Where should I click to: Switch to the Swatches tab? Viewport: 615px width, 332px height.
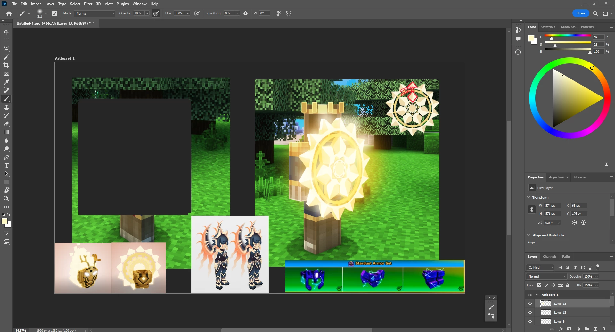548,27
